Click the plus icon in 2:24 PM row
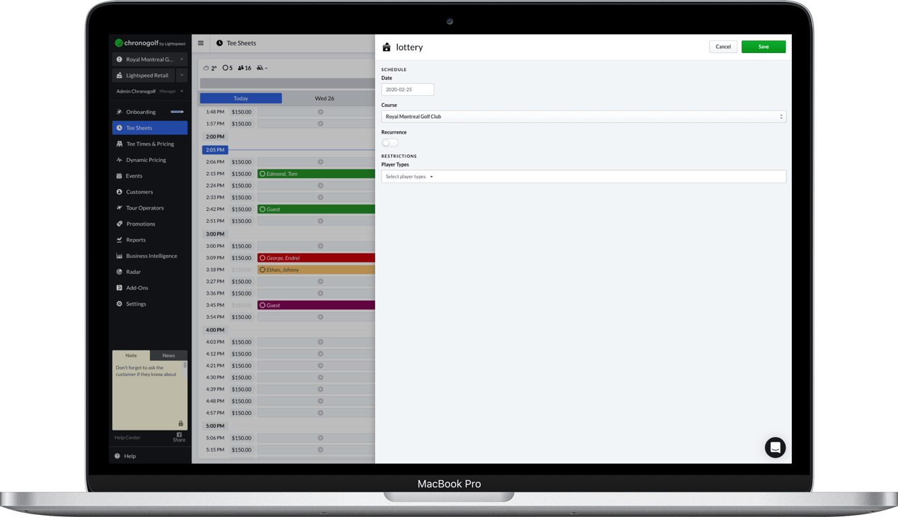The width and height of the screenshot is (898, 517). click(321, 185)
